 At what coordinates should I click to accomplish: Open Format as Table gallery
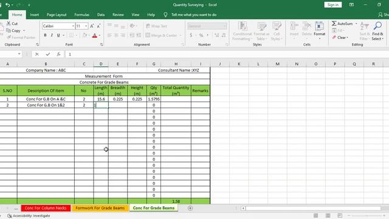261,31
